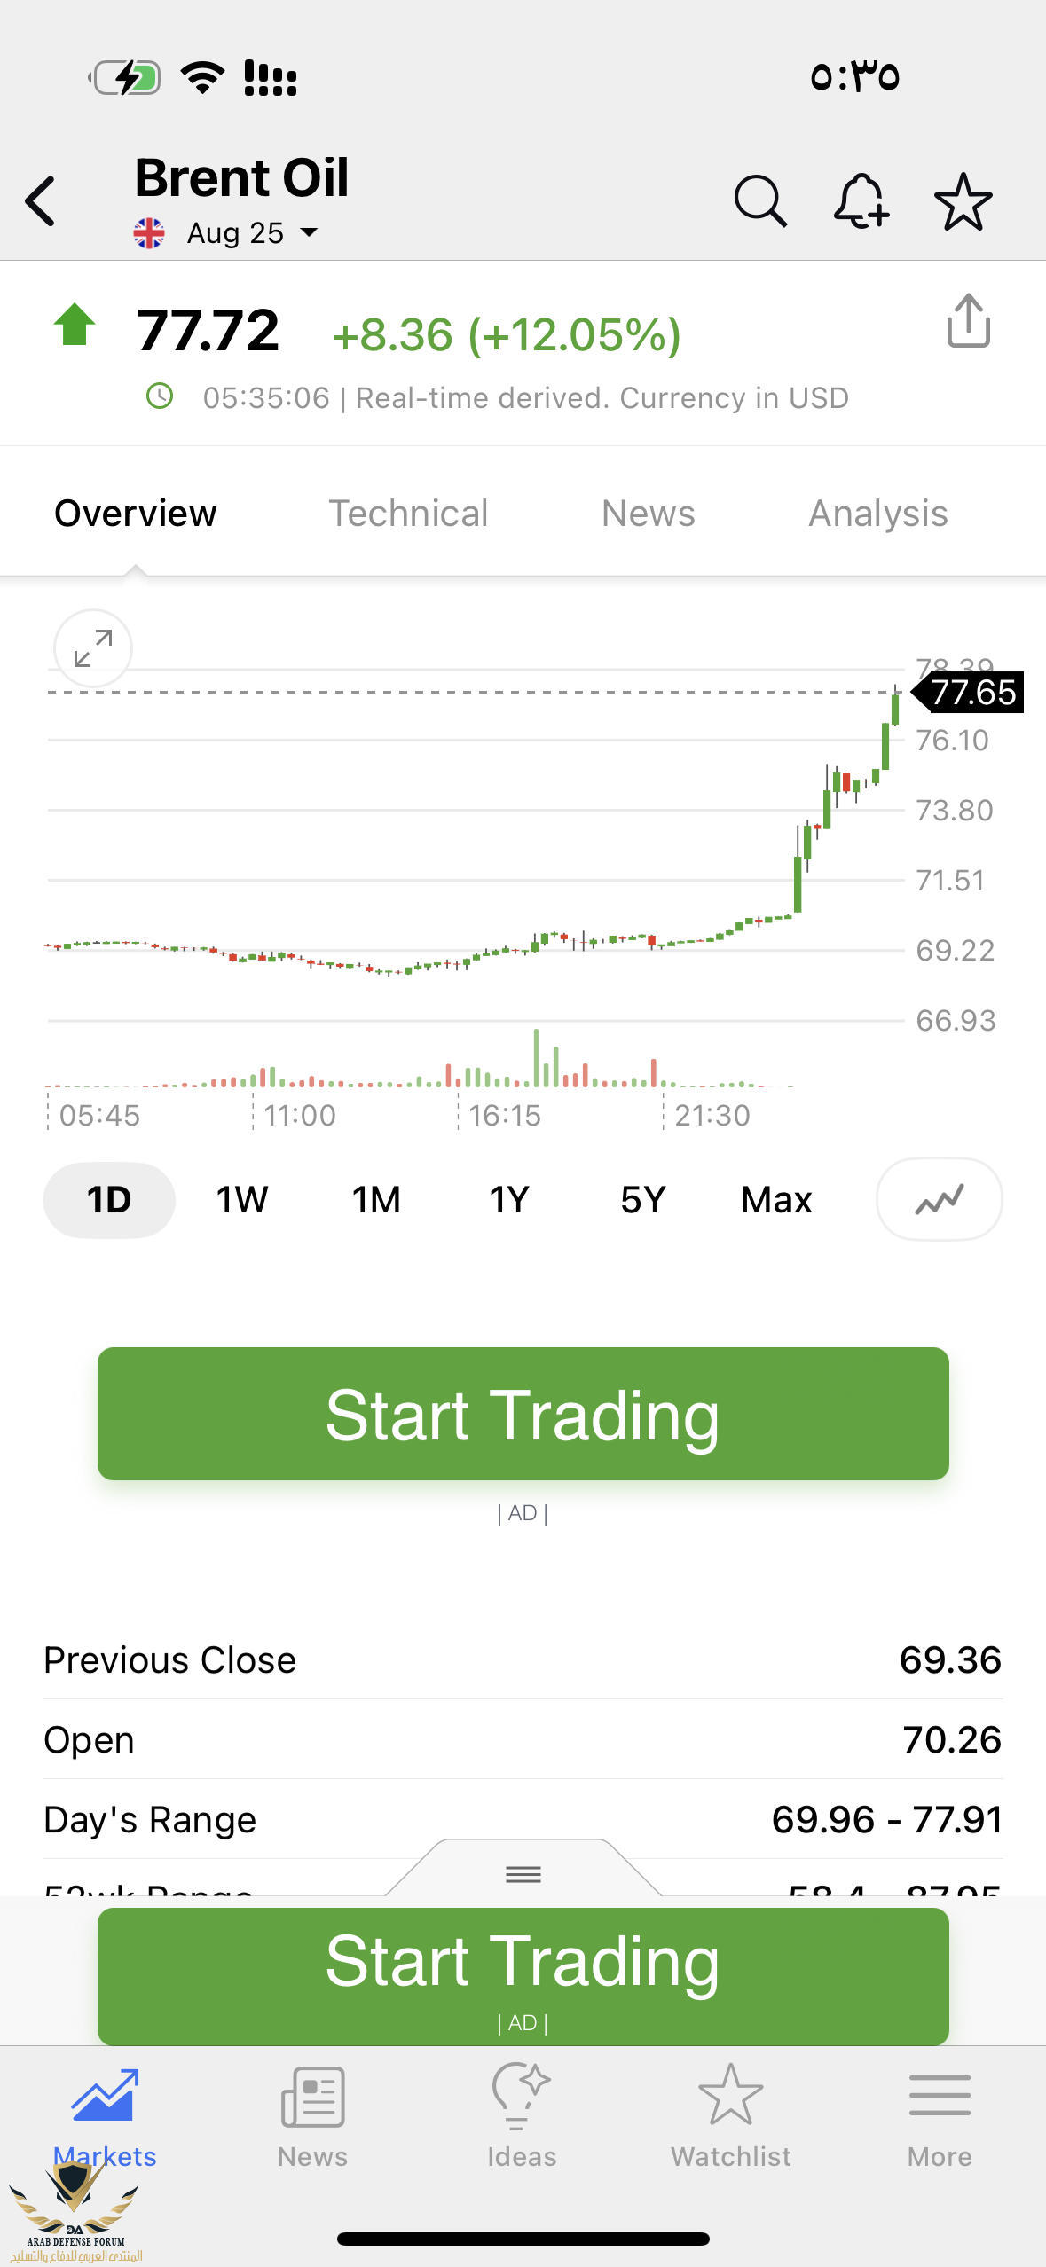
Task: Open News in bottom navigation bar
Action: 312,2116
